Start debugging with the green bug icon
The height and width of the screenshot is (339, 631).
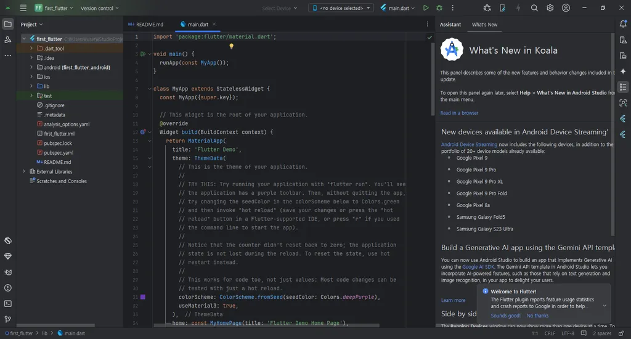pos(439,8)
